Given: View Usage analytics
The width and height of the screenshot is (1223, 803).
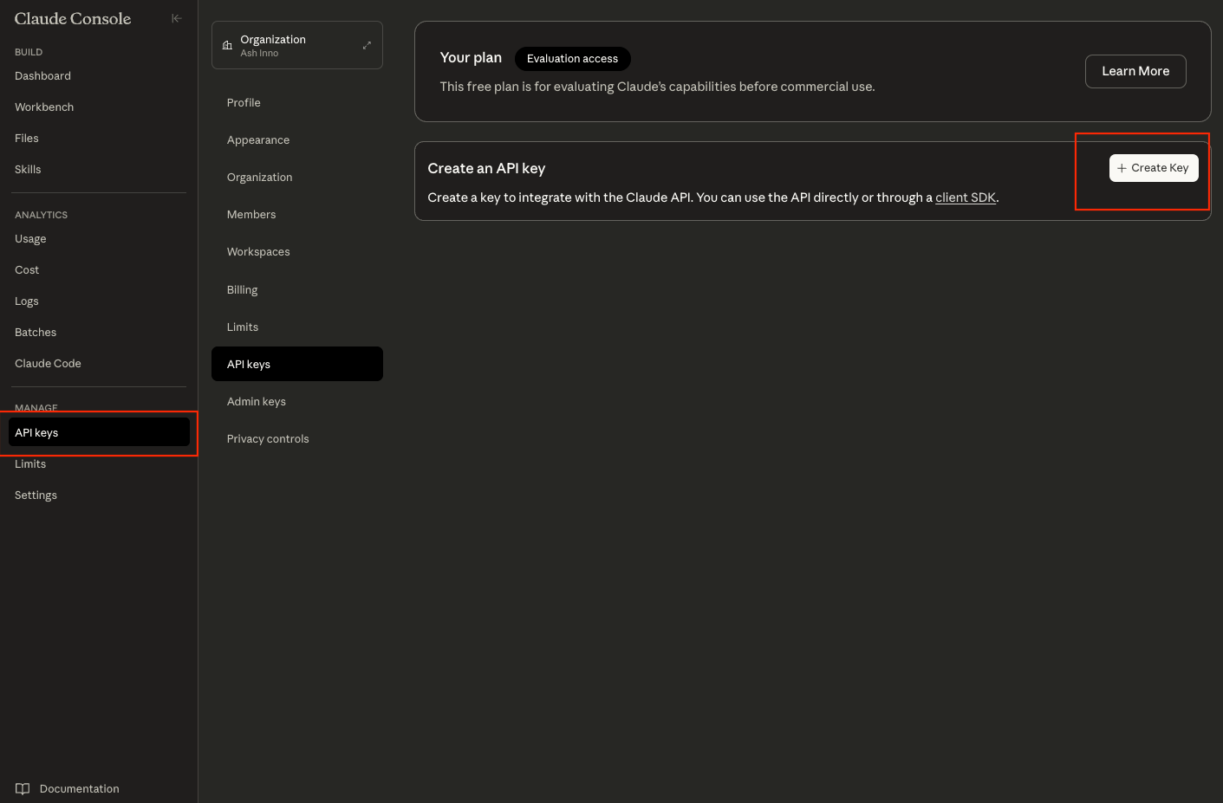Looking at the screenshot, I should click(x=30, y=239).
